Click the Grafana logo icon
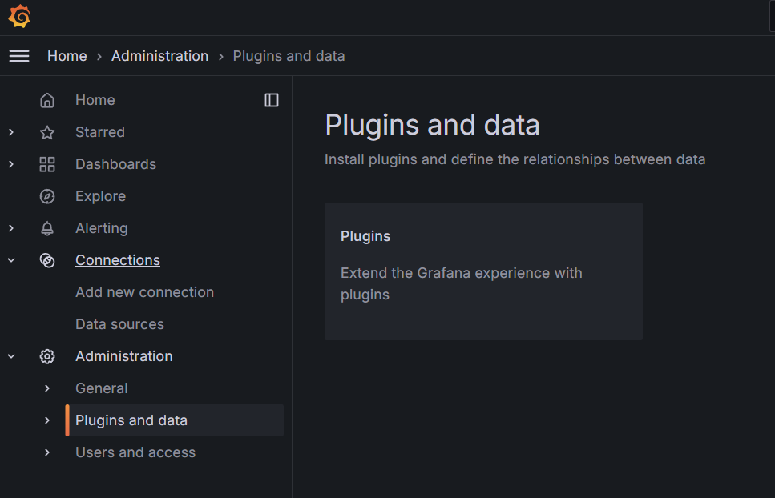The height and width of the screenshot is (498, 775). [x=19, y=16]
